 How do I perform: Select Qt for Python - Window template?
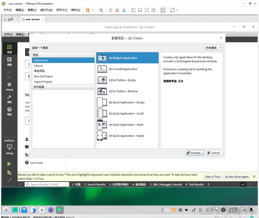tap(127, 91)
